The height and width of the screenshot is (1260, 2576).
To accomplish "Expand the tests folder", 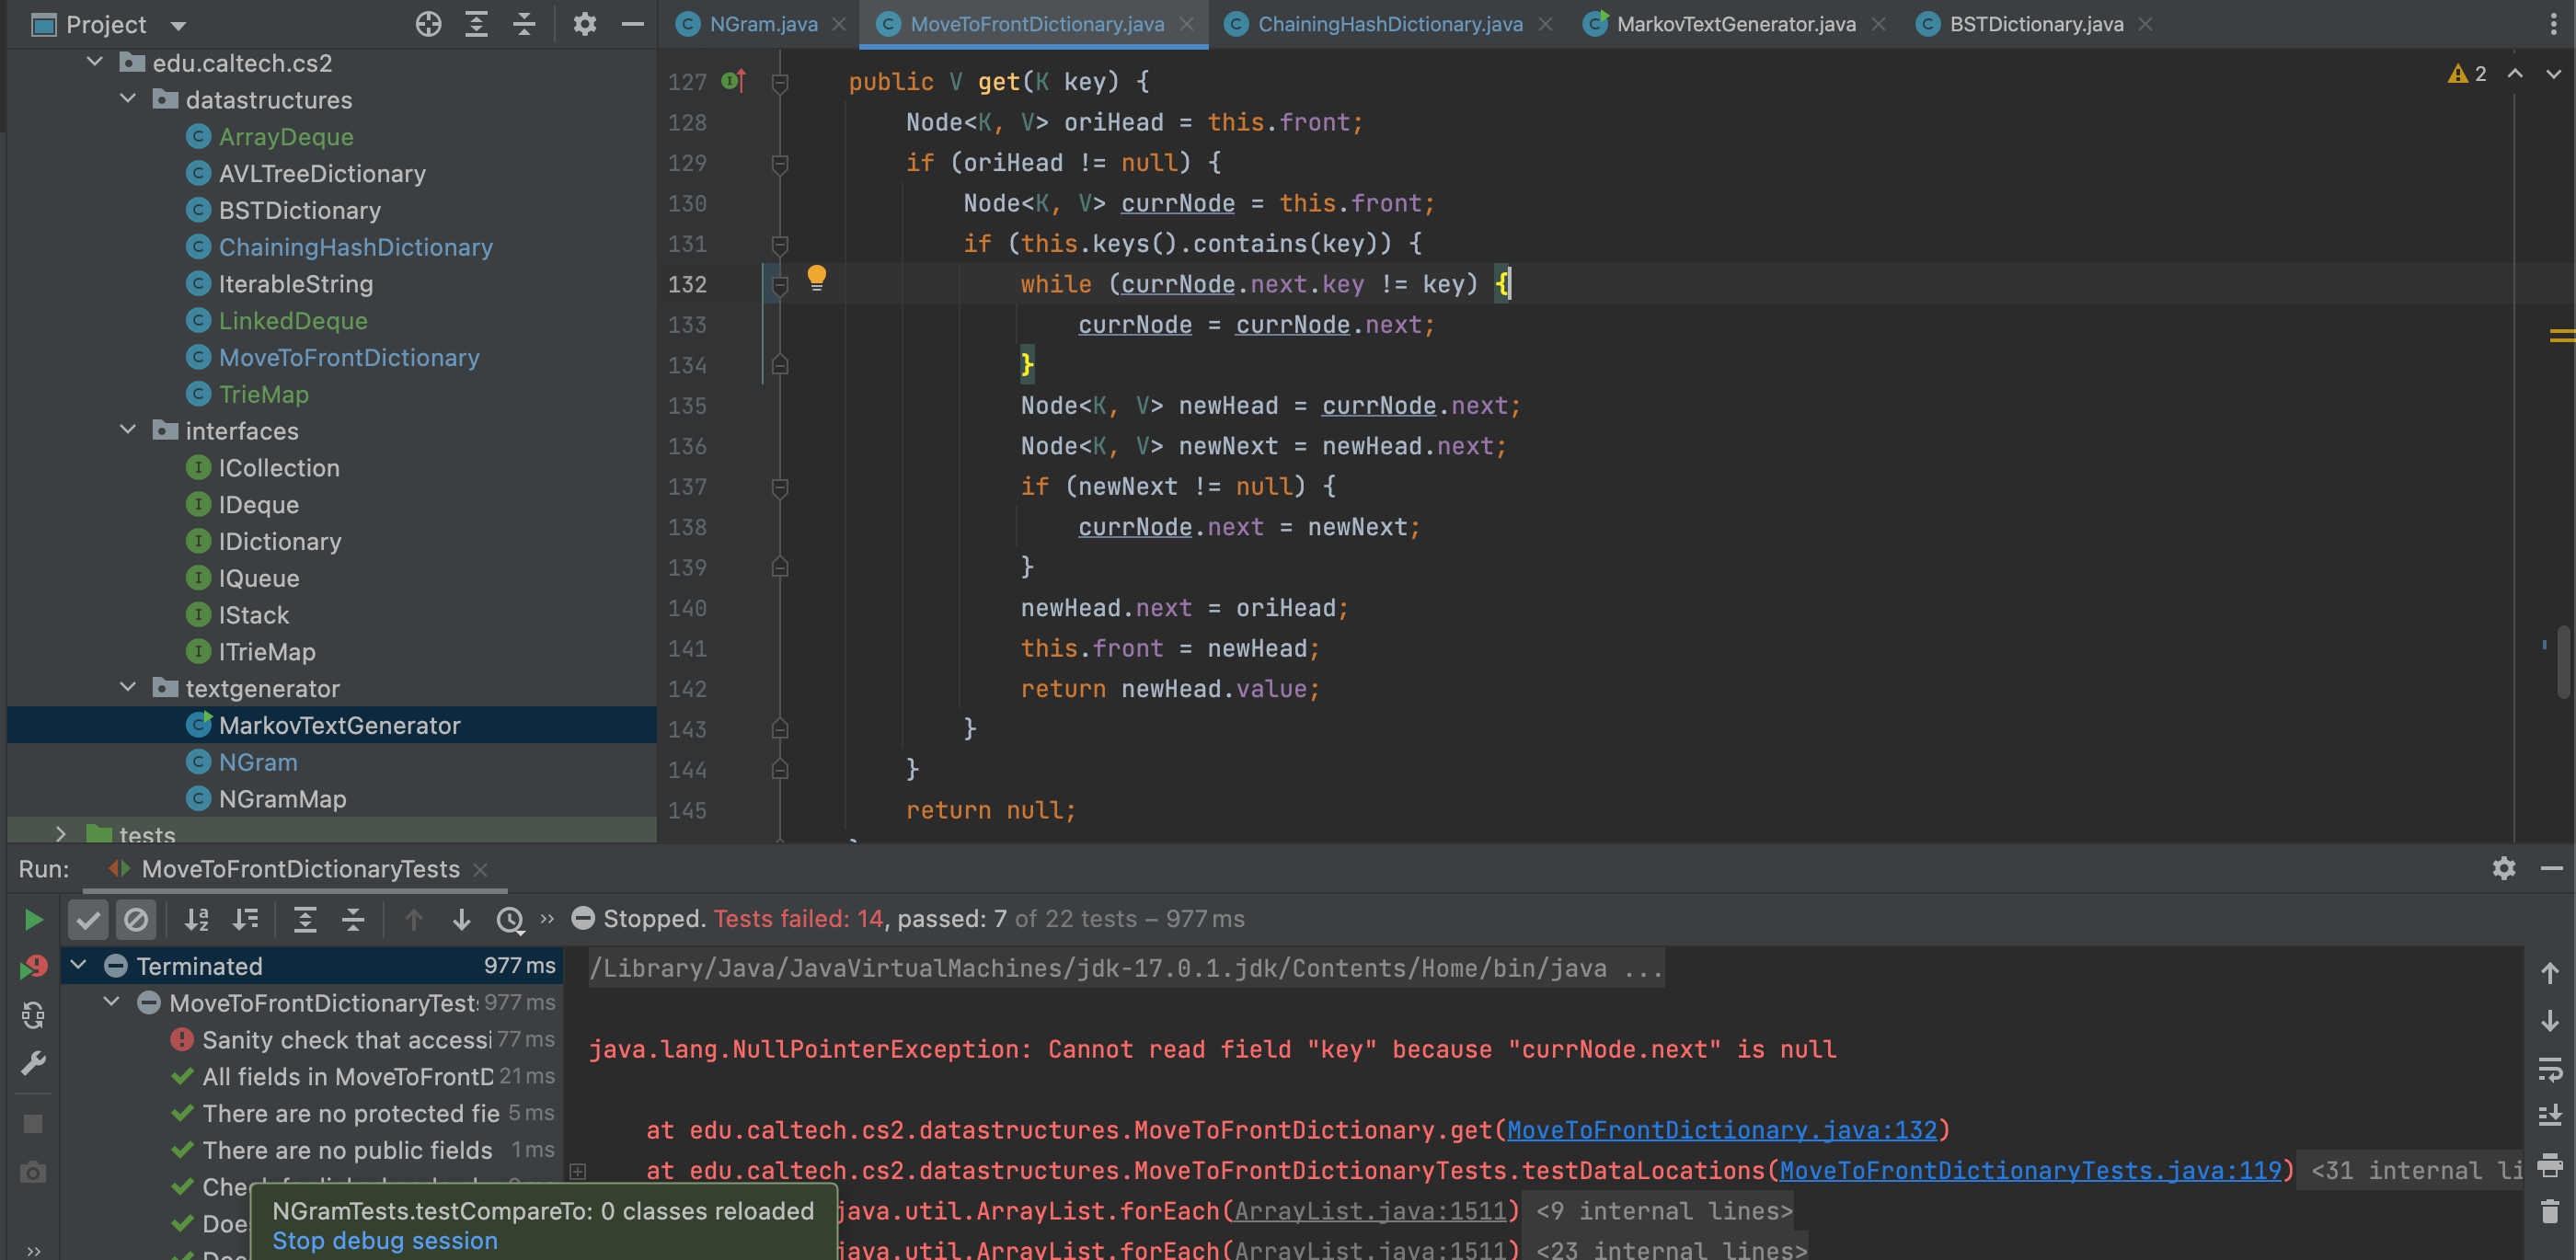I will tap(61, 833).
